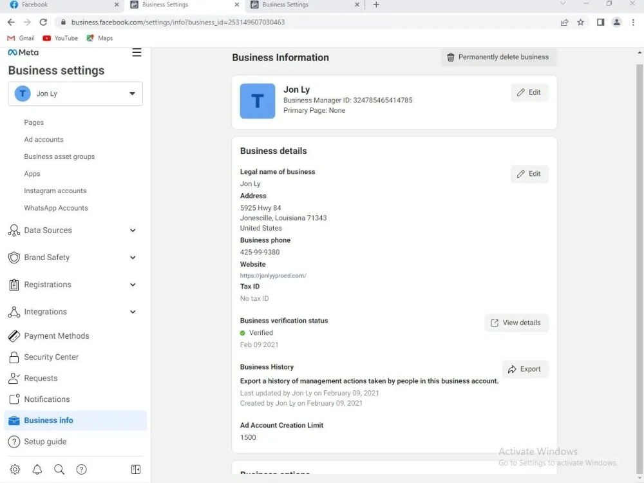Click the large T business profile picture
644x483 pixels.
[258, 101]
